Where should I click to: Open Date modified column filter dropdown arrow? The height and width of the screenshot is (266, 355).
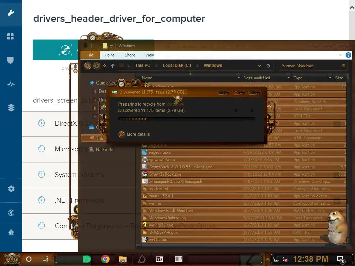288,78
